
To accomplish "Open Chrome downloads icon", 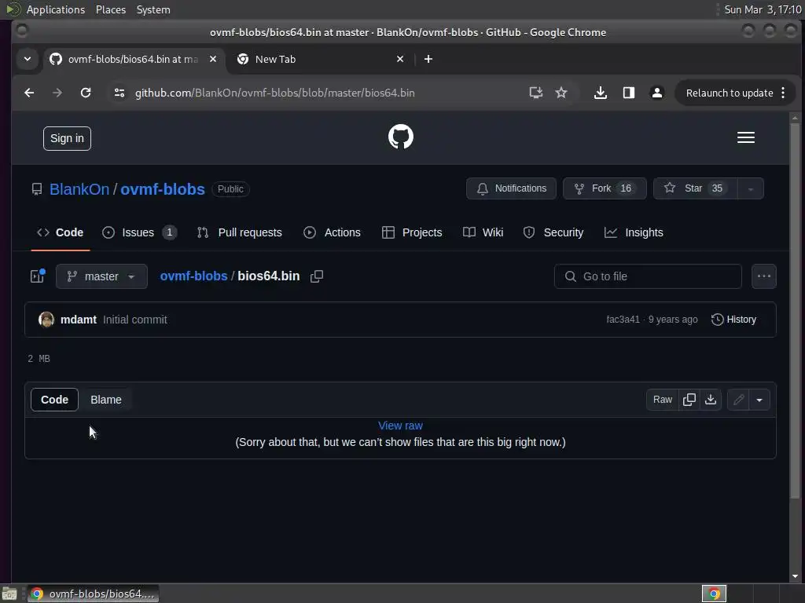I will [600, 93].
